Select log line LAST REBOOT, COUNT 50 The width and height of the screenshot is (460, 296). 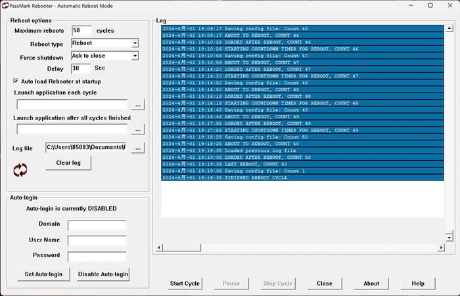coord(302,164)
